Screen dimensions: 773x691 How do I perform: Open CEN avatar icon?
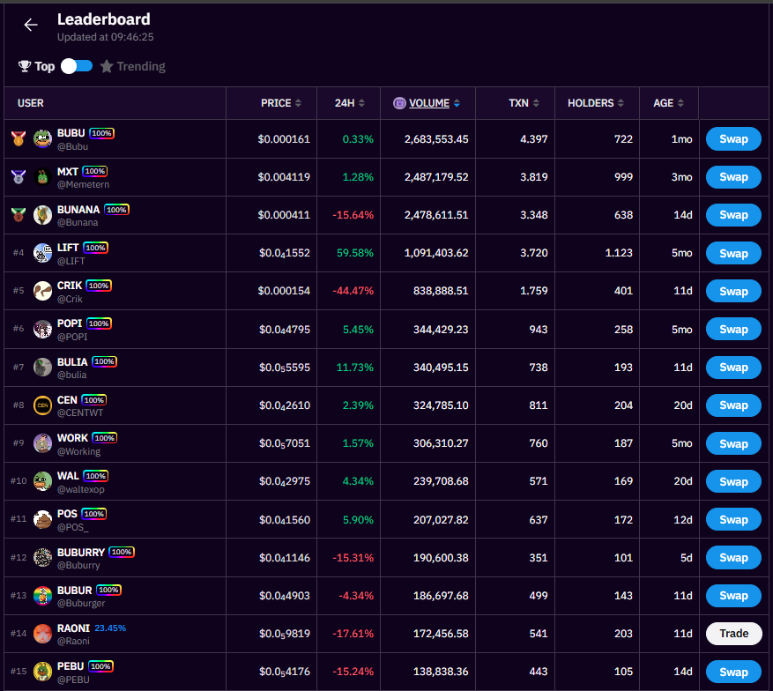(42, 405)
